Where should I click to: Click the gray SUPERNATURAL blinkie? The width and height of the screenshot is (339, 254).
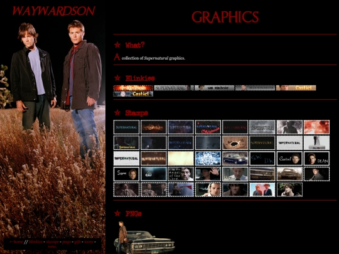(x=174, y=88)
